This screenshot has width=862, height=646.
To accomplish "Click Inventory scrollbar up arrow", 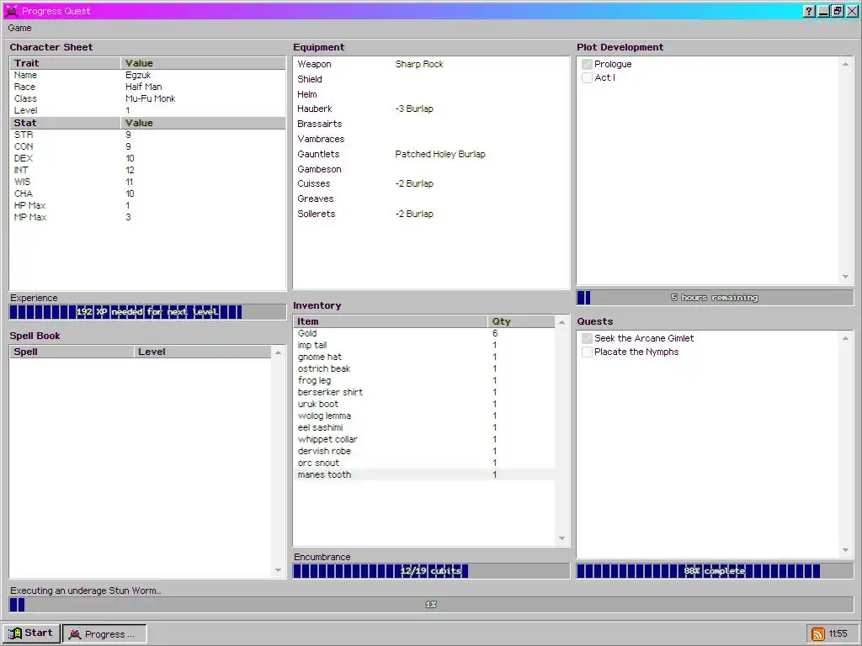I will (x=561, y=322).
